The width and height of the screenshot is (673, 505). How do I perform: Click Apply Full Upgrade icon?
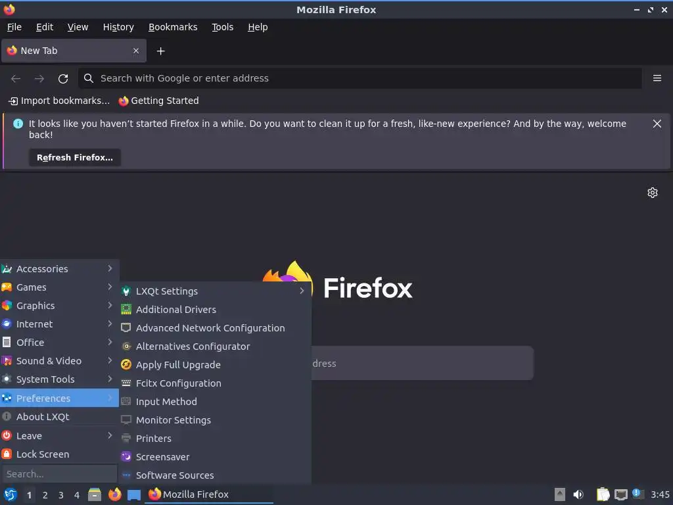tap(126, 364)
